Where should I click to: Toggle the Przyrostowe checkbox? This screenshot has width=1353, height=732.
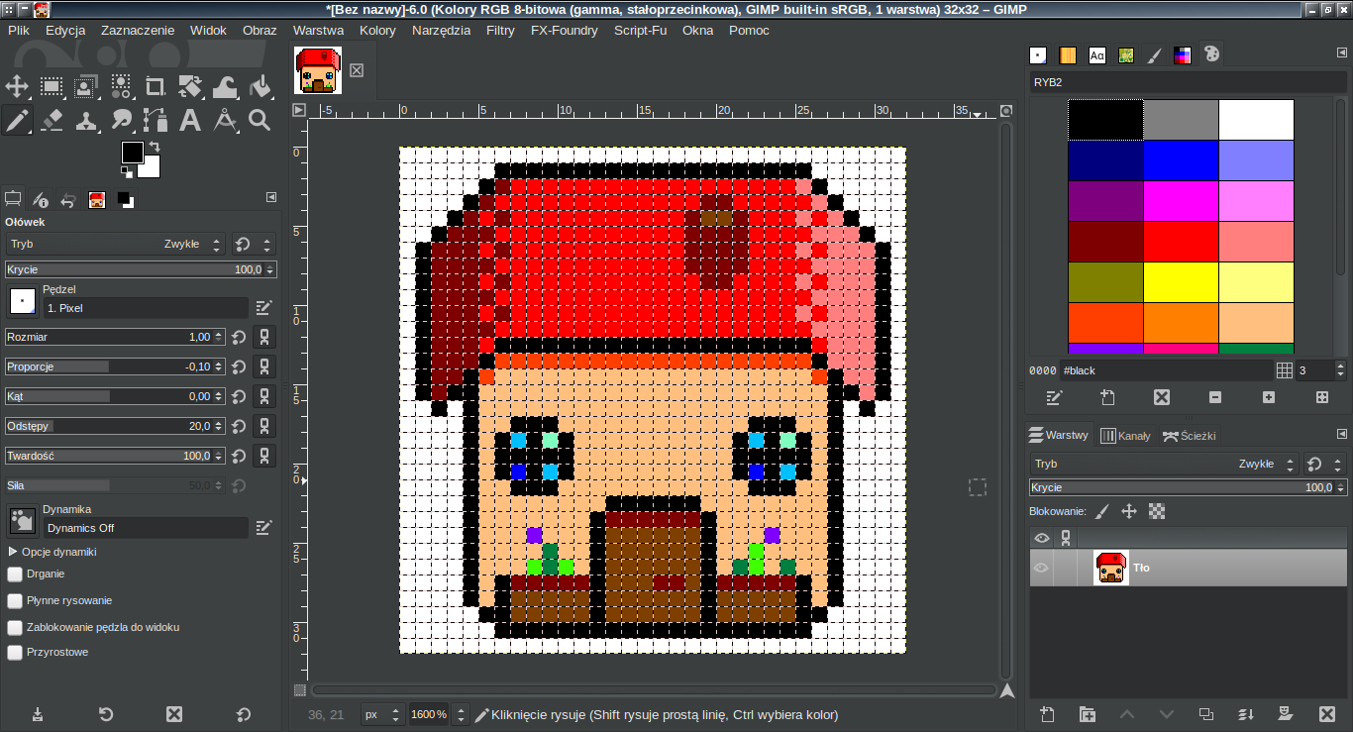(15, 653)
